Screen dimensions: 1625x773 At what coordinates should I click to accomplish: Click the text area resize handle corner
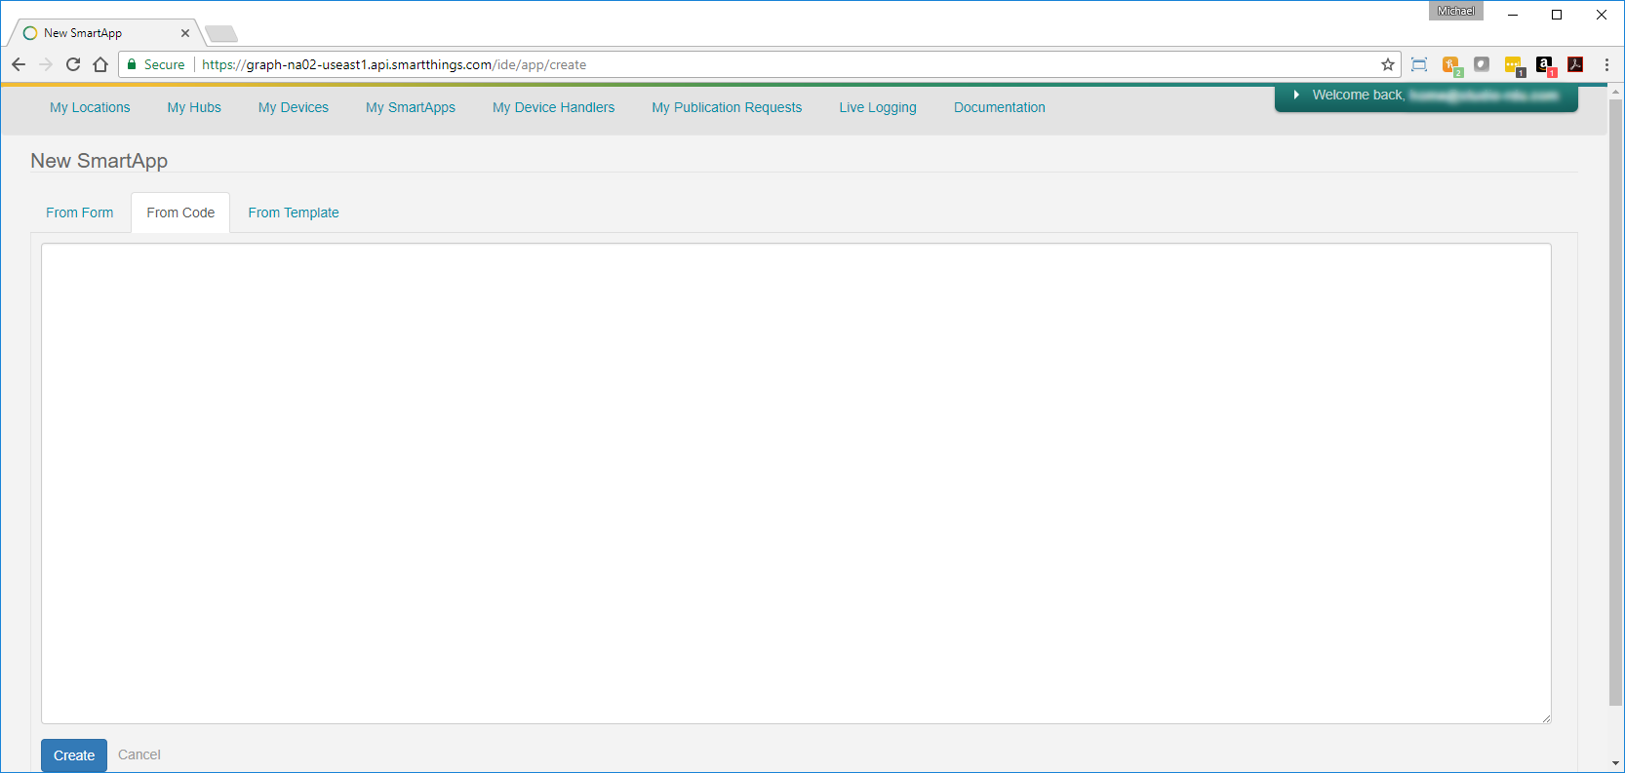tap(1546, 718)
